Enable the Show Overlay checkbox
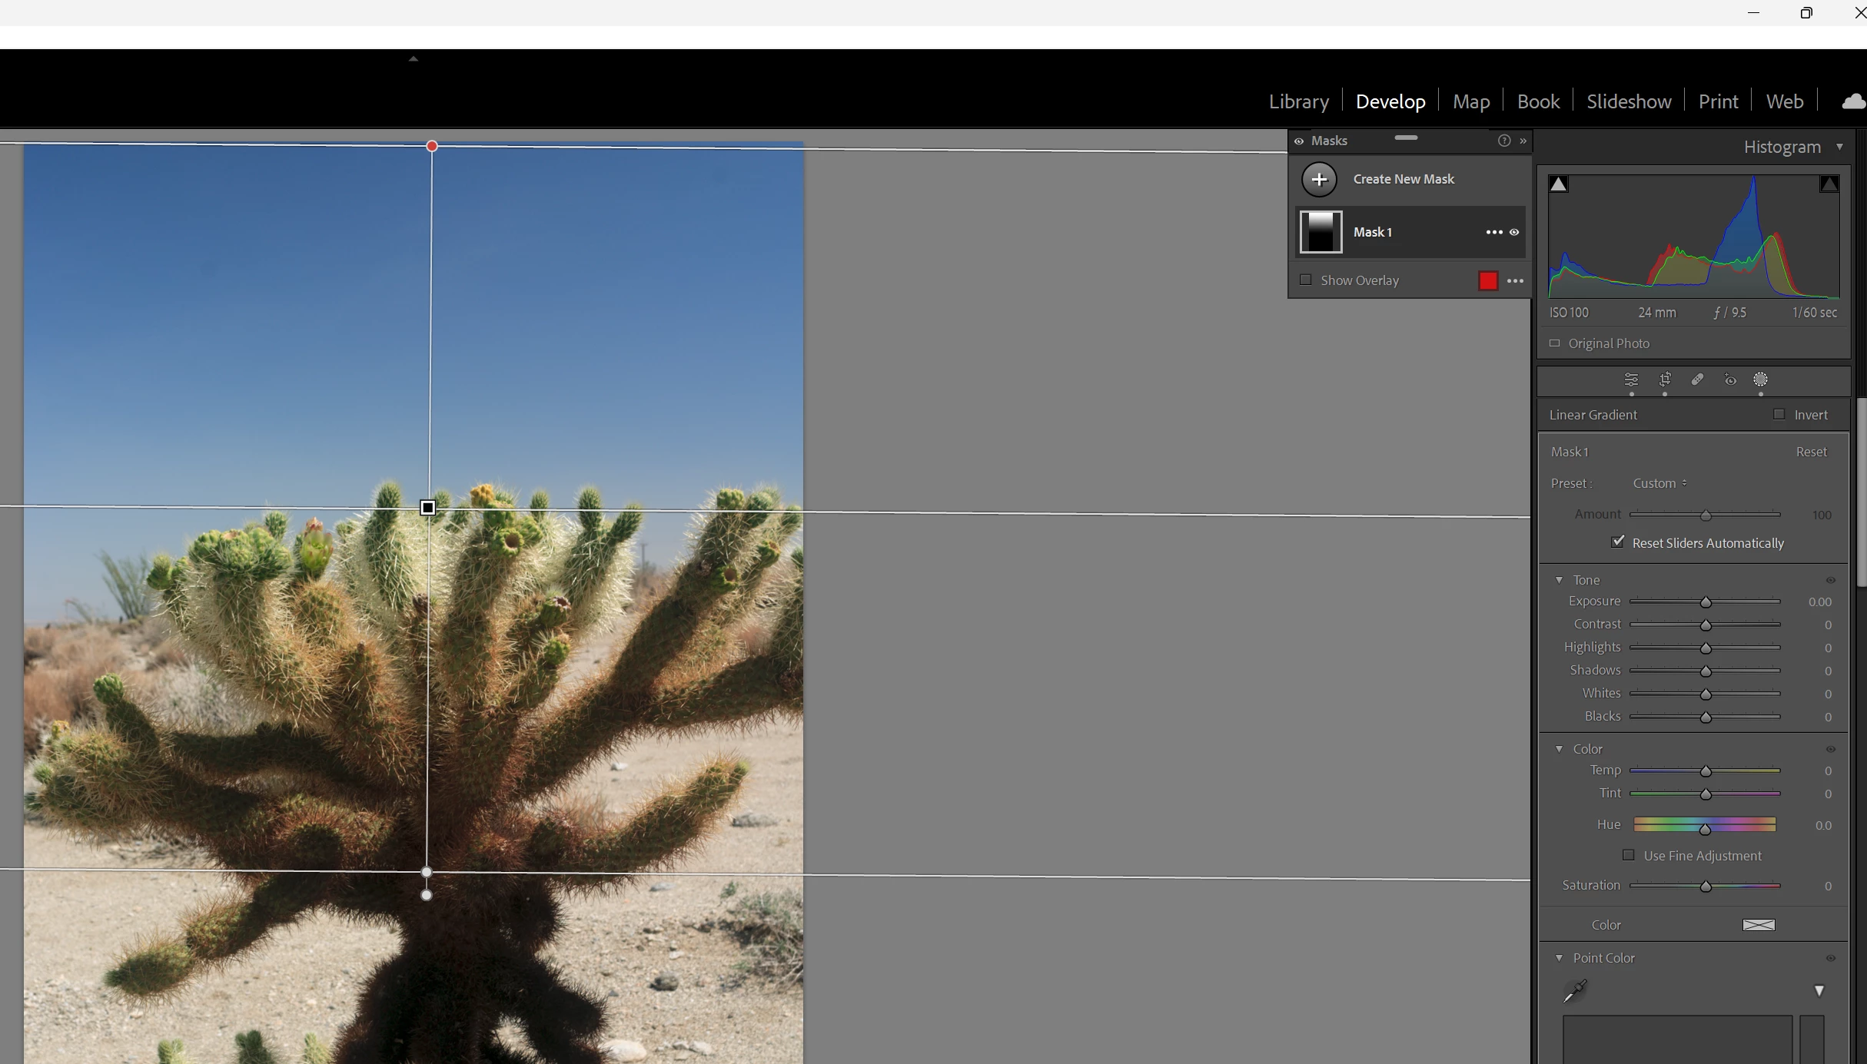This screenshot has height=1064, width=1867. click(1305, 280)
